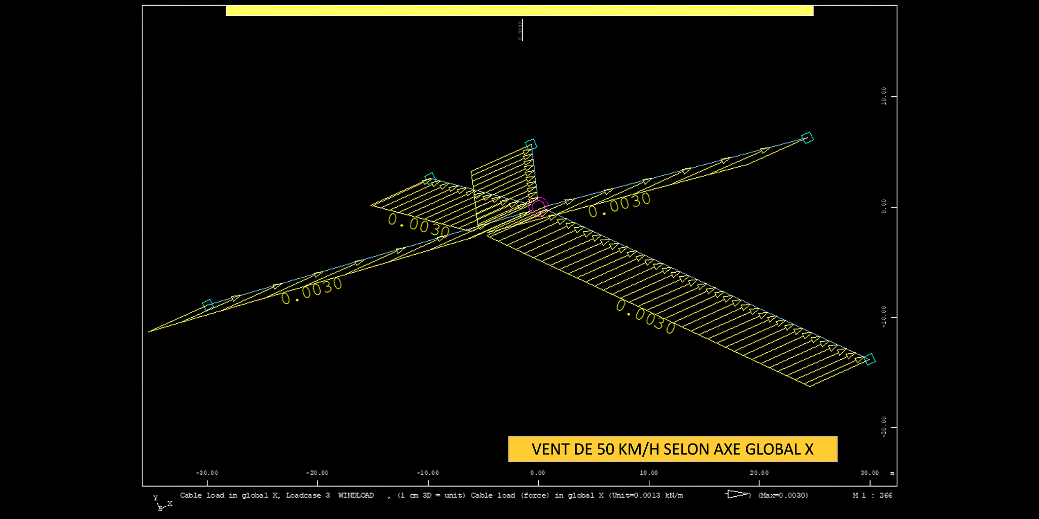
Task: Click the yellow title bar at top
Action: tap(519, 11)
